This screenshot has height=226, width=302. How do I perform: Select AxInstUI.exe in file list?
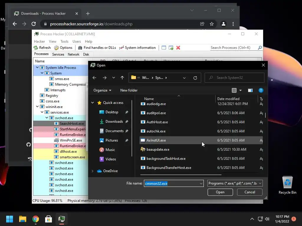point(201,140)
